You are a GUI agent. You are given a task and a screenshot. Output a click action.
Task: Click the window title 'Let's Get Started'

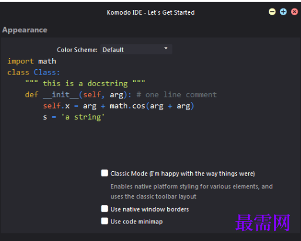click(x=171, y=12)
